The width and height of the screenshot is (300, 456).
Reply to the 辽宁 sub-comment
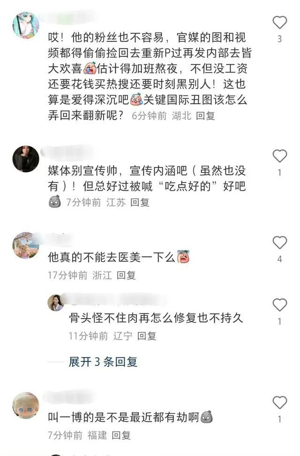click(147, 336)
